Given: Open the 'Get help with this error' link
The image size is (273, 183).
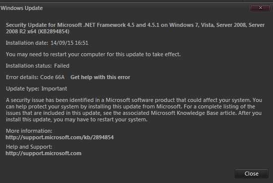Looking at the screenshot, I should pos(100,77).
